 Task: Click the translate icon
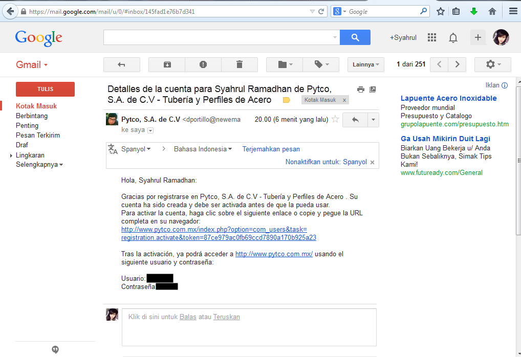point(113,149)
